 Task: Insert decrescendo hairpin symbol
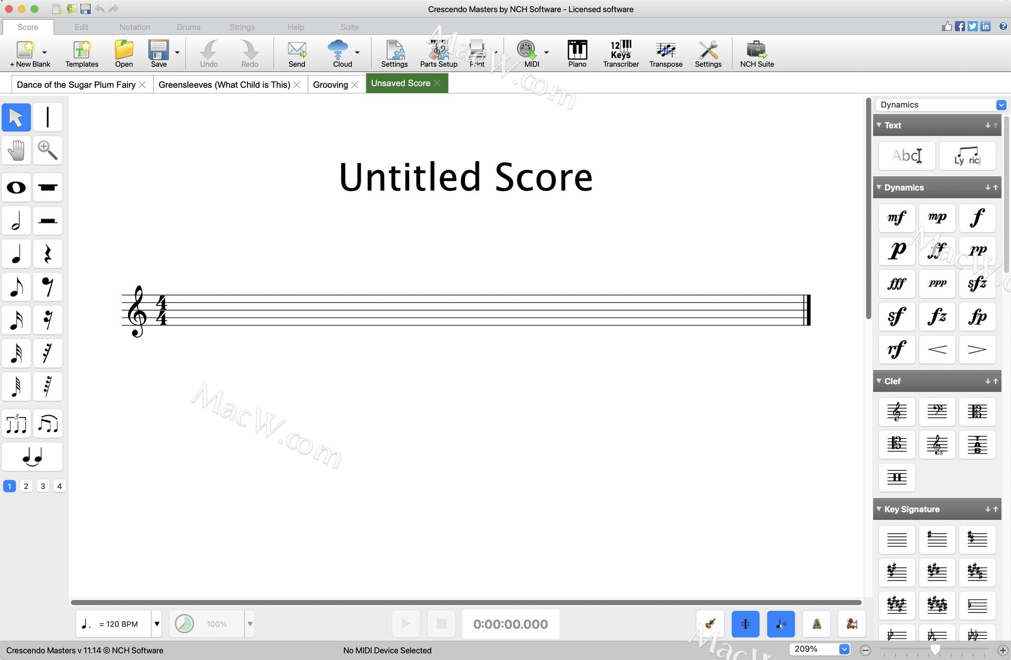977,350
